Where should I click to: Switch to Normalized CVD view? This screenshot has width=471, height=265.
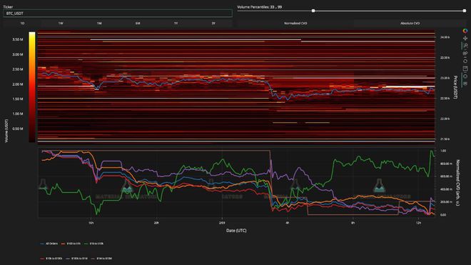(x=295, y=23)
